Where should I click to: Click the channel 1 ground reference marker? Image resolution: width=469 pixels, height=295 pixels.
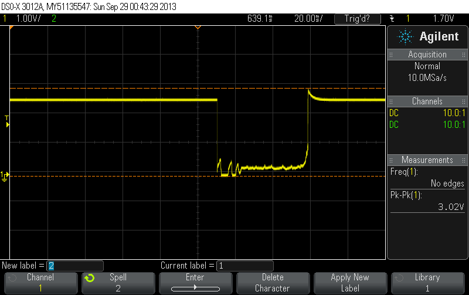[x=5, y=175]
